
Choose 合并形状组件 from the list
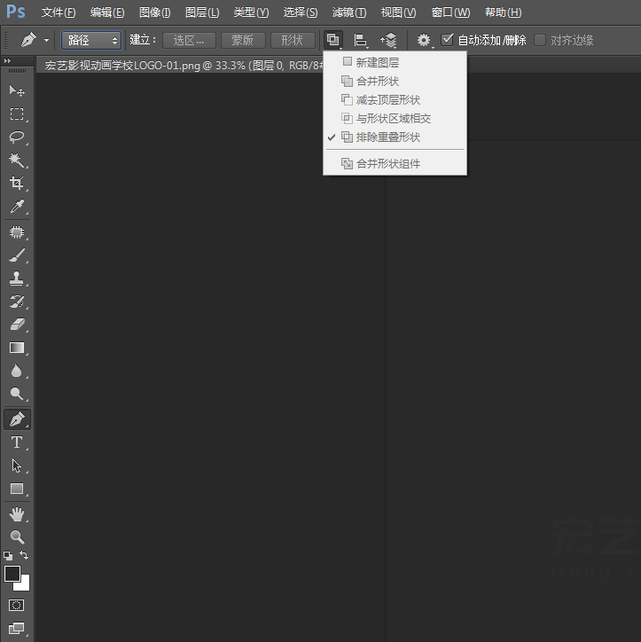tap(387, 164)
